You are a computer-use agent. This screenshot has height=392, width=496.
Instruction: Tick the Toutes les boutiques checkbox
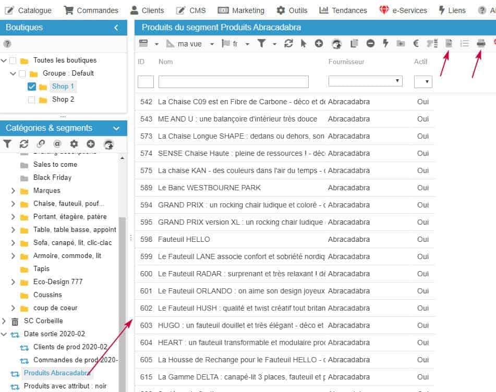pos(13,60)
